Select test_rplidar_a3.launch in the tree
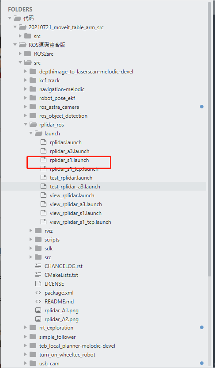Viewport: 215px width, 368px height. coord(104,187)
